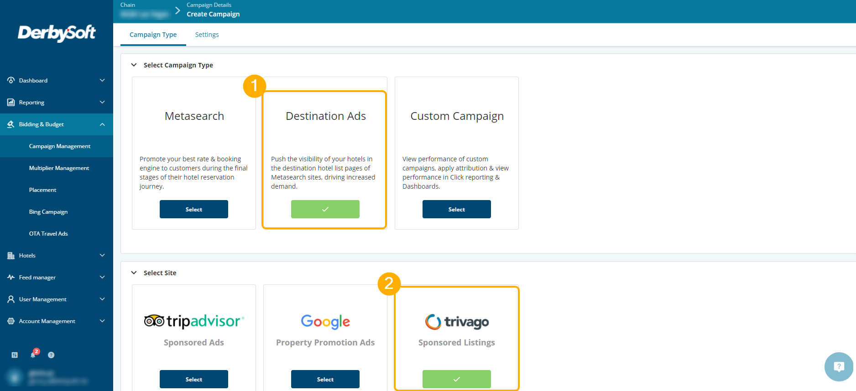
Task: Switch to the Campaign Type tab
Action: click(153, 35)
